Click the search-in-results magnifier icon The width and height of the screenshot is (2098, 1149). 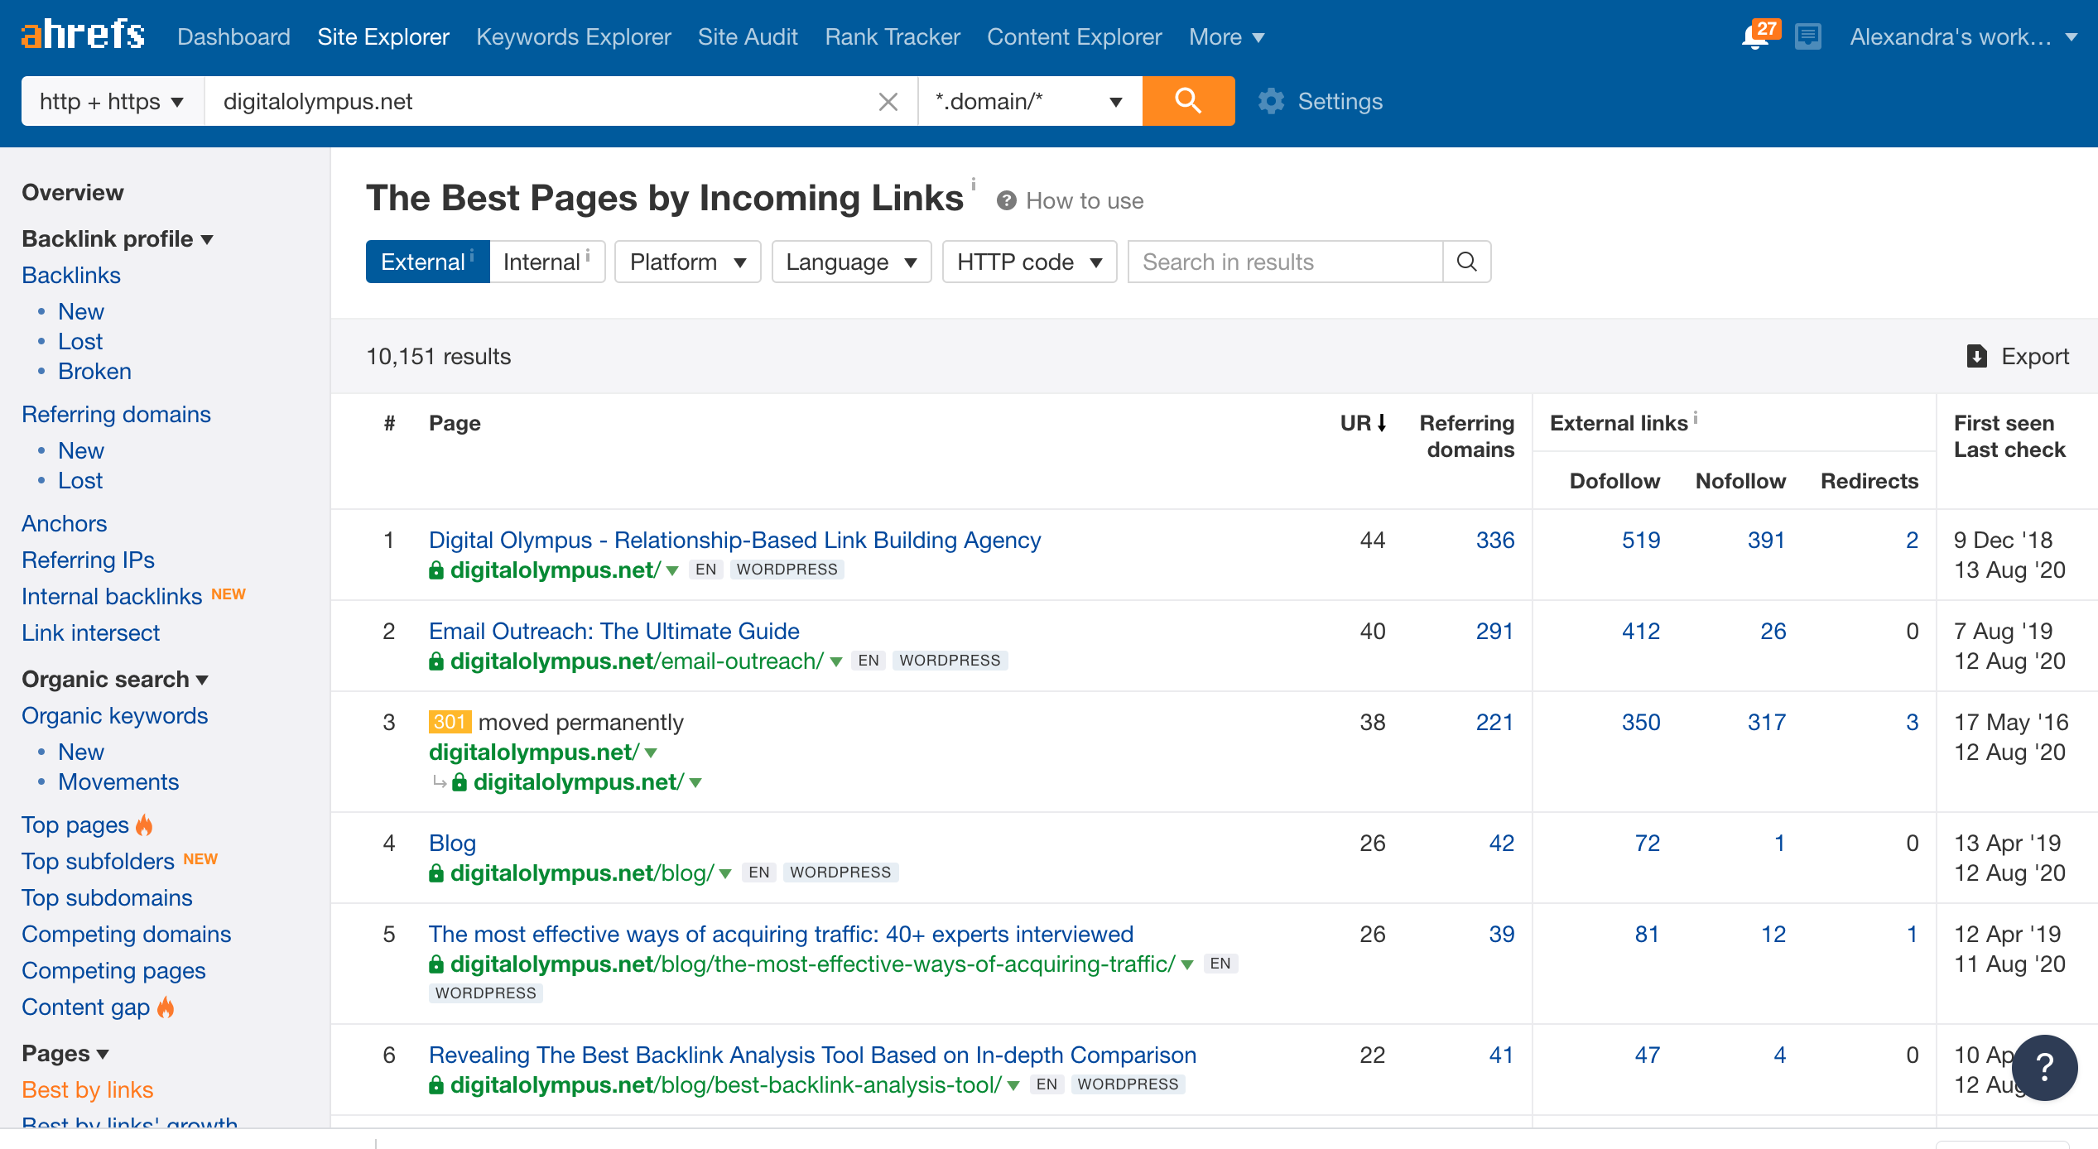point(1466,262)
